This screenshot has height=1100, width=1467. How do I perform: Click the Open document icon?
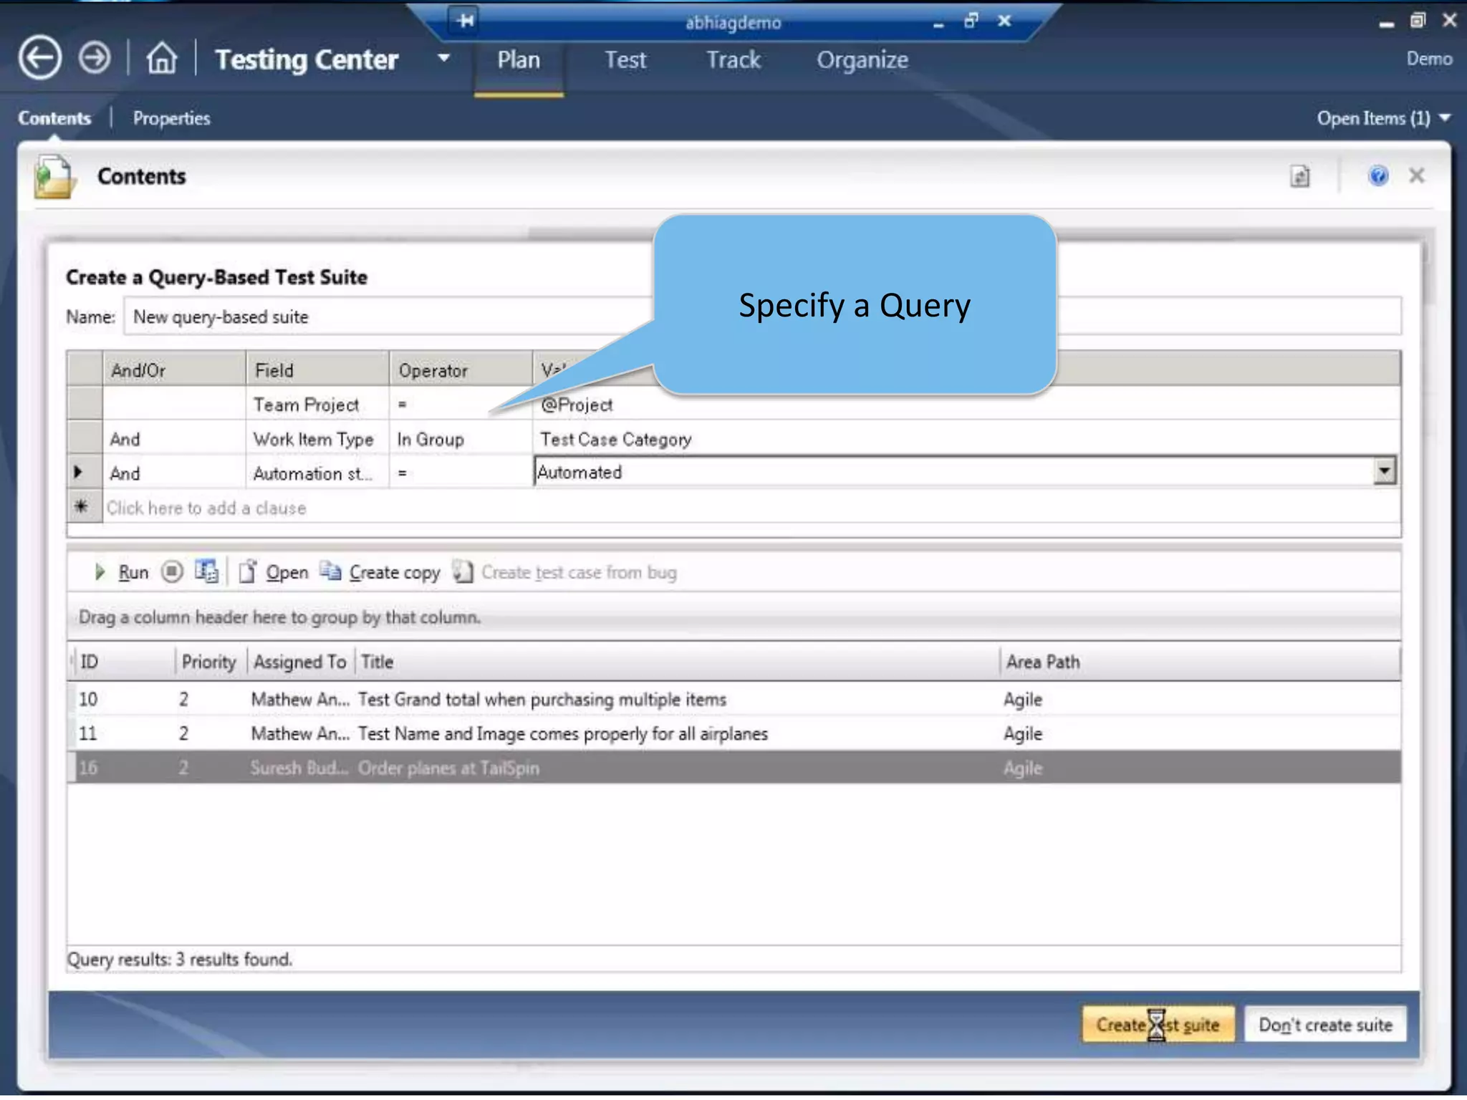tap(247, 571)
